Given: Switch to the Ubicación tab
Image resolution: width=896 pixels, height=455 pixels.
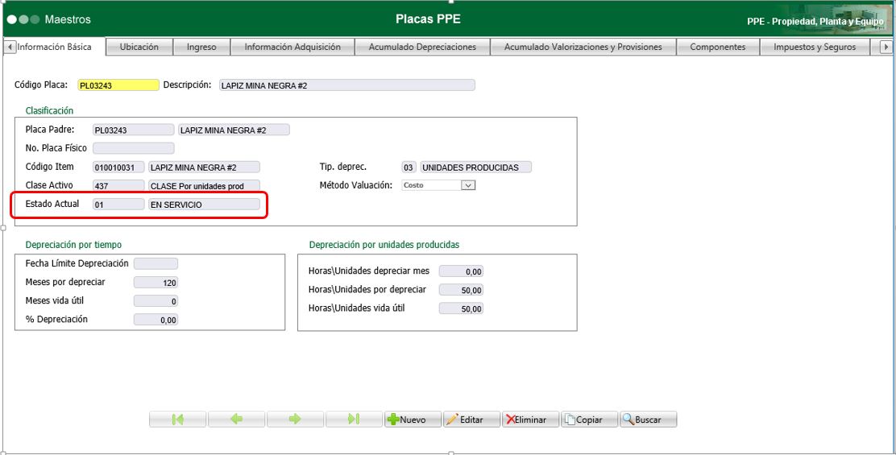Looking at the screenshot, I should pyautogui.click(x=139, y=47).
